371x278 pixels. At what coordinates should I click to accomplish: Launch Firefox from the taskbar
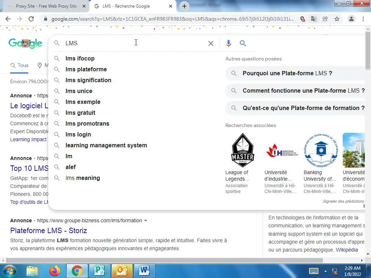pos(54,271)
